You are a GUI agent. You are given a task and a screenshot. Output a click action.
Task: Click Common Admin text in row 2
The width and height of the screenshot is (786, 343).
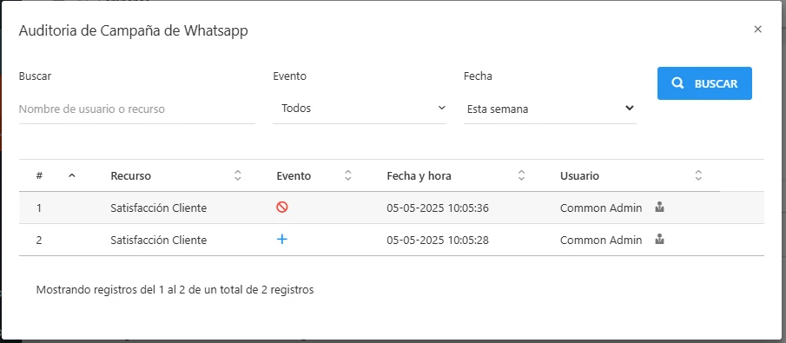pyautogui.click(x=601, y=240)
